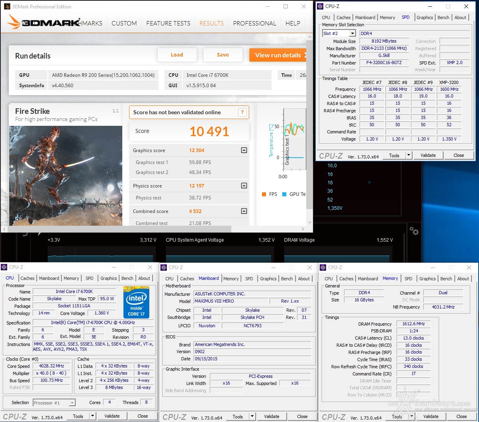Screen dimensions: 479x422
Task: Click the 3DMark title bar app icon
Action: point(7,7)
